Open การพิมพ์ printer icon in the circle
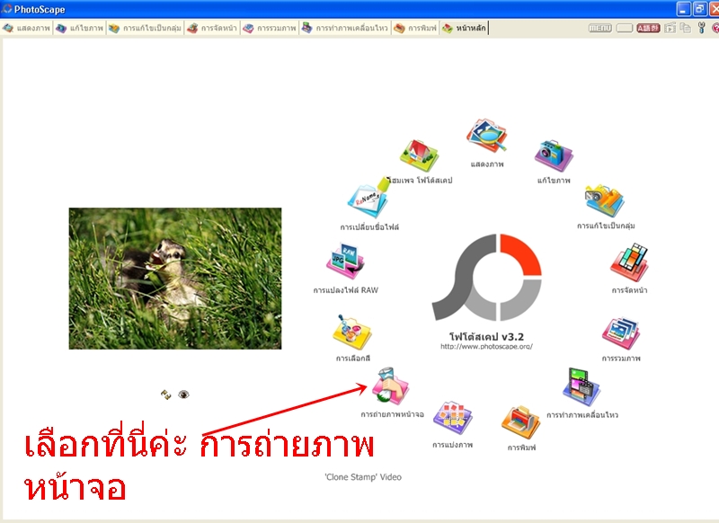 tap(521, 422)
